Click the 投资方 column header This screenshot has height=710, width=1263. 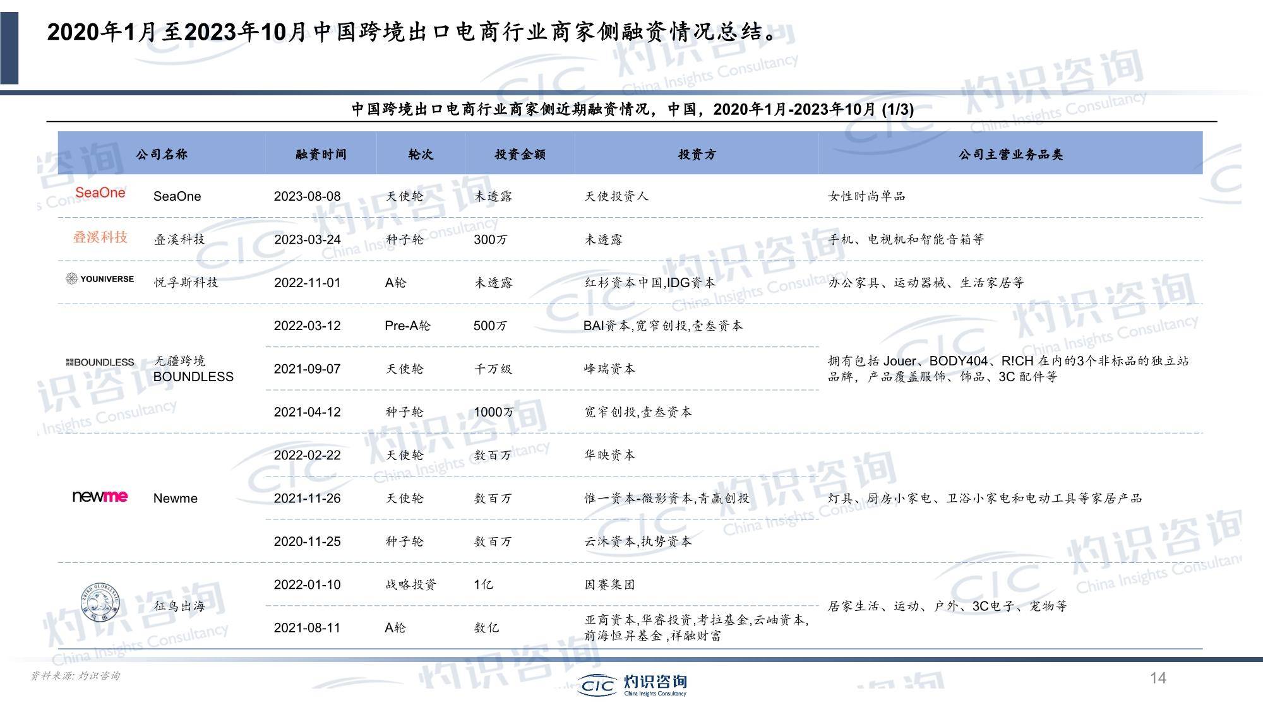[697, 154]
